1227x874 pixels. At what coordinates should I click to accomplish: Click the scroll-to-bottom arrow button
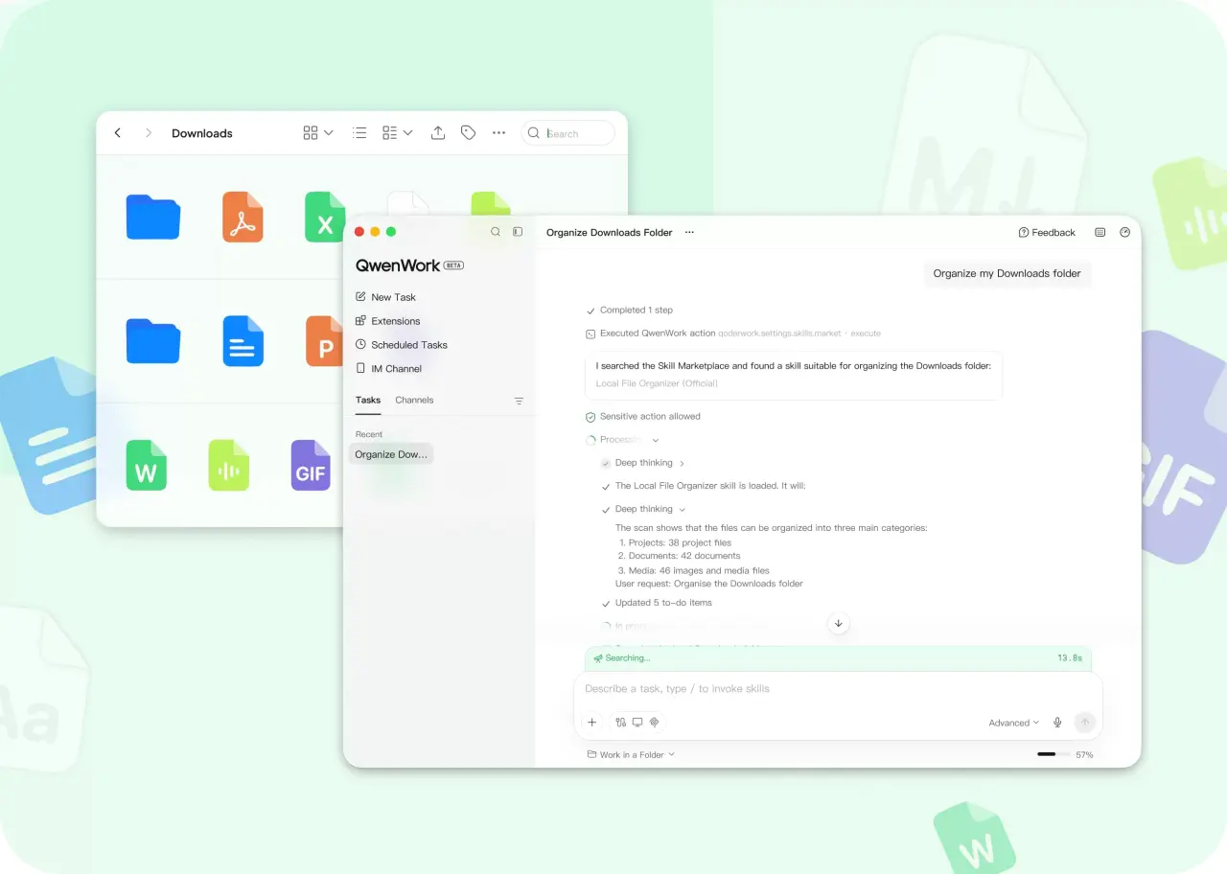point(839,623)
